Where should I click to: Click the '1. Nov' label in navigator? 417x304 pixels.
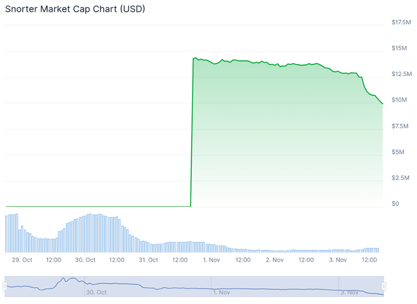[x=222, y=292]
